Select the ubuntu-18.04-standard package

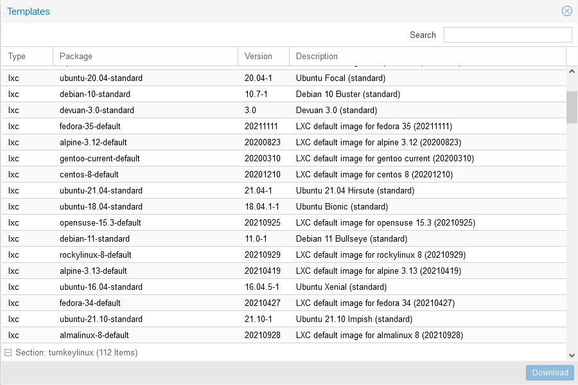pos(101,206)
